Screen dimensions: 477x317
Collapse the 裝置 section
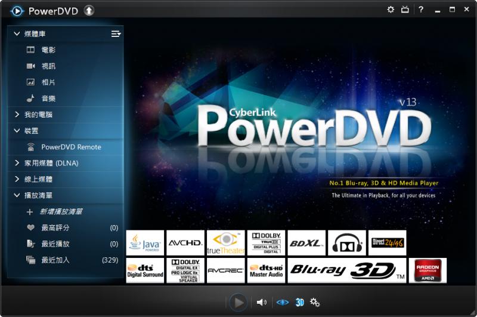pos(17,131)
